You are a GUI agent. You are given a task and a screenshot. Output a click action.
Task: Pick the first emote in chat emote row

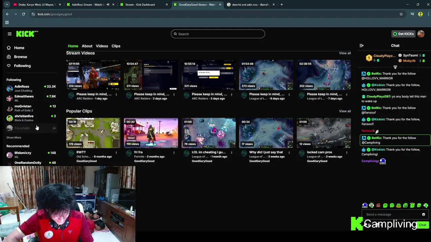[365, 205]
